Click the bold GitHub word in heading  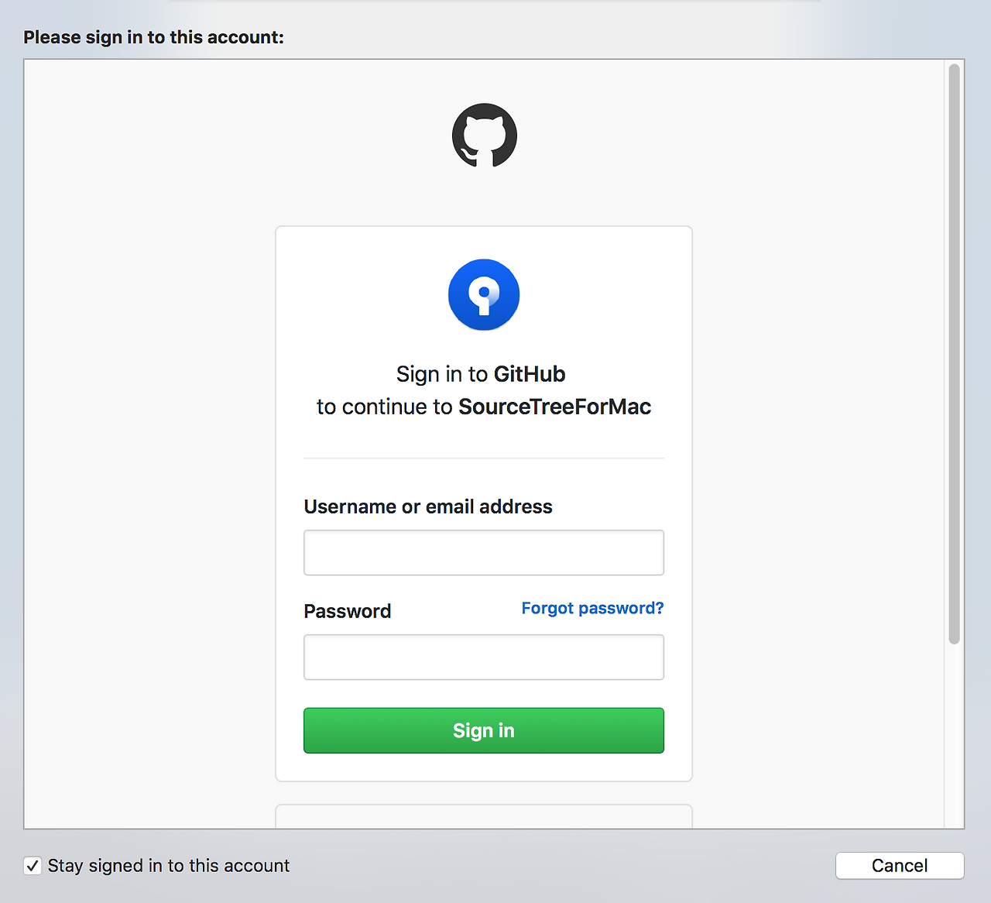(530, 374)
